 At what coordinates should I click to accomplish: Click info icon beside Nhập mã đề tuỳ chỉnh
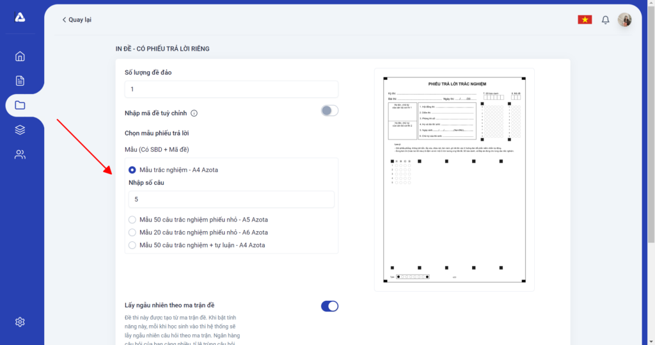coord(194,113)
